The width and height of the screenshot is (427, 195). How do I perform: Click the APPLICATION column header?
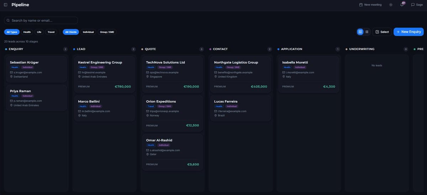(x=291, y=49)
